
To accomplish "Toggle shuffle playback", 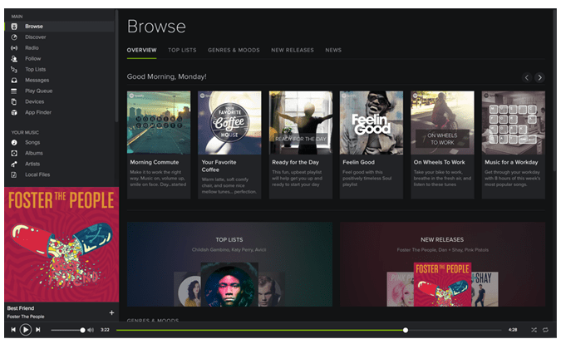I will (x=534, y=330).
